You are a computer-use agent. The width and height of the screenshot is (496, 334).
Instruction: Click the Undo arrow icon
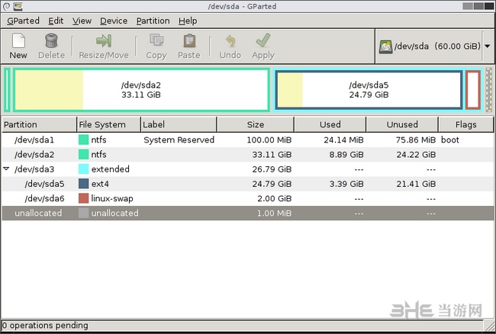[230, 40]
